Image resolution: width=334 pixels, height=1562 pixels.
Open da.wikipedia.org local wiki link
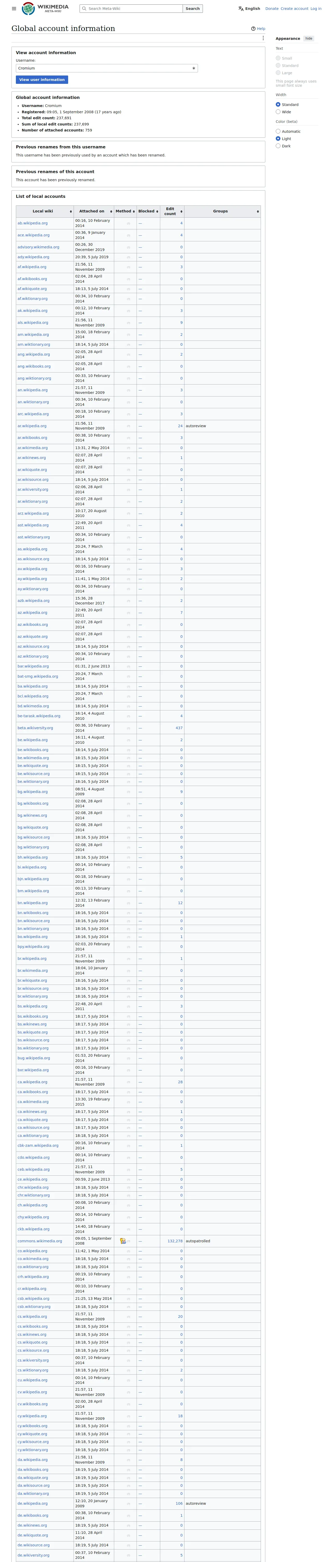pos(33,1459)
